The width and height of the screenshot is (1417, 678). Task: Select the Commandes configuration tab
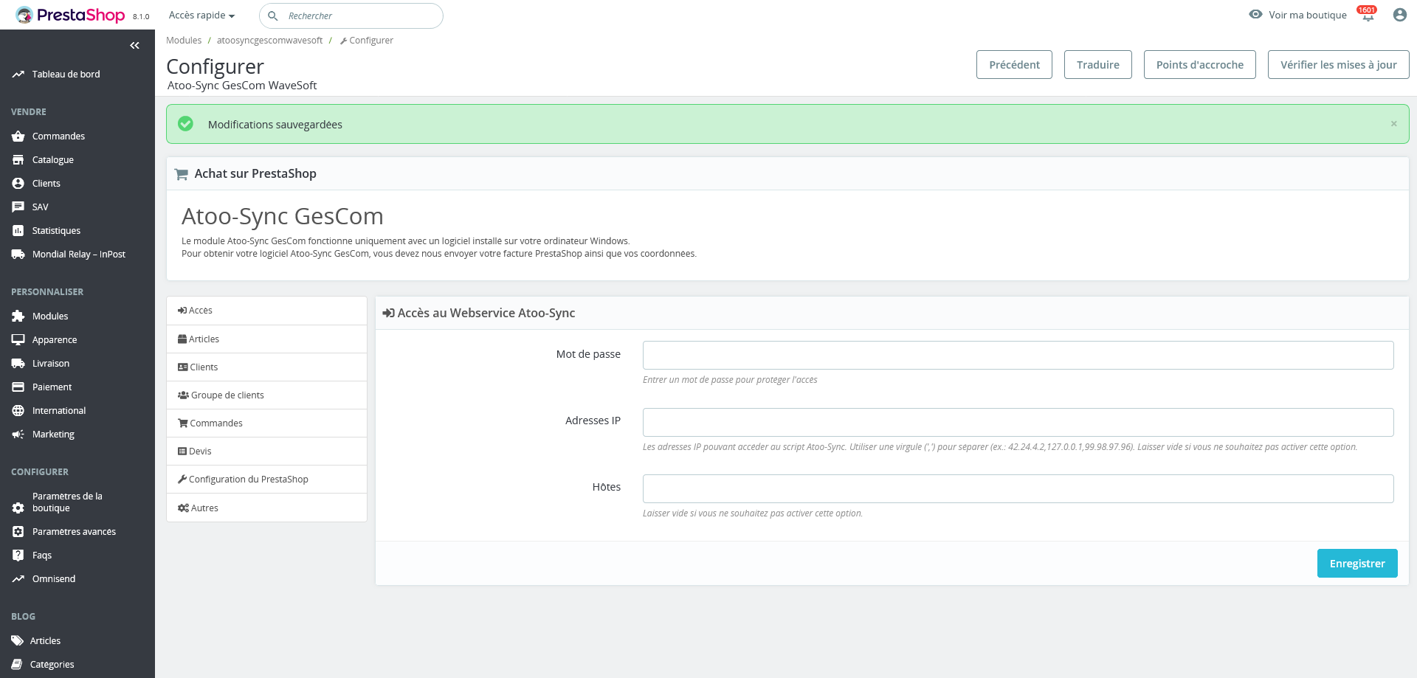pos(266,423)
